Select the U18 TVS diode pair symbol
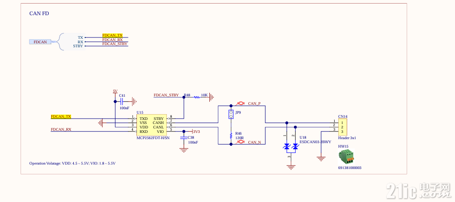The width and height of the screenshot is (455, 202). [x=291, y=147]
